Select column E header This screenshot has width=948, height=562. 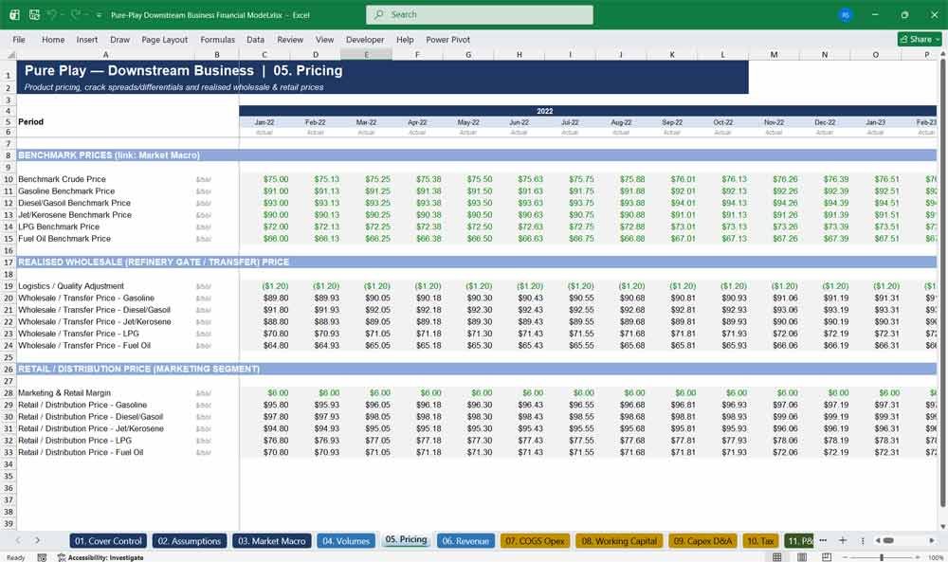pos(366,54)
